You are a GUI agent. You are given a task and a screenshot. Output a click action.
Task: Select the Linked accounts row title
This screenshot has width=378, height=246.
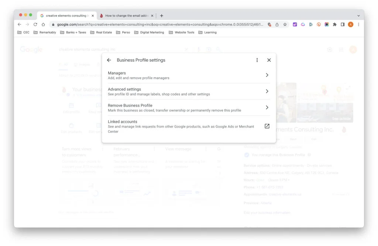click(x=123, y=122)
